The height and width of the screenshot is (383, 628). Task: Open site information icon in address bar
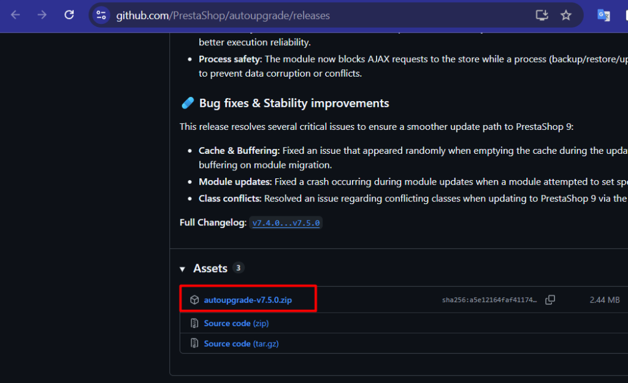point(102,15)
